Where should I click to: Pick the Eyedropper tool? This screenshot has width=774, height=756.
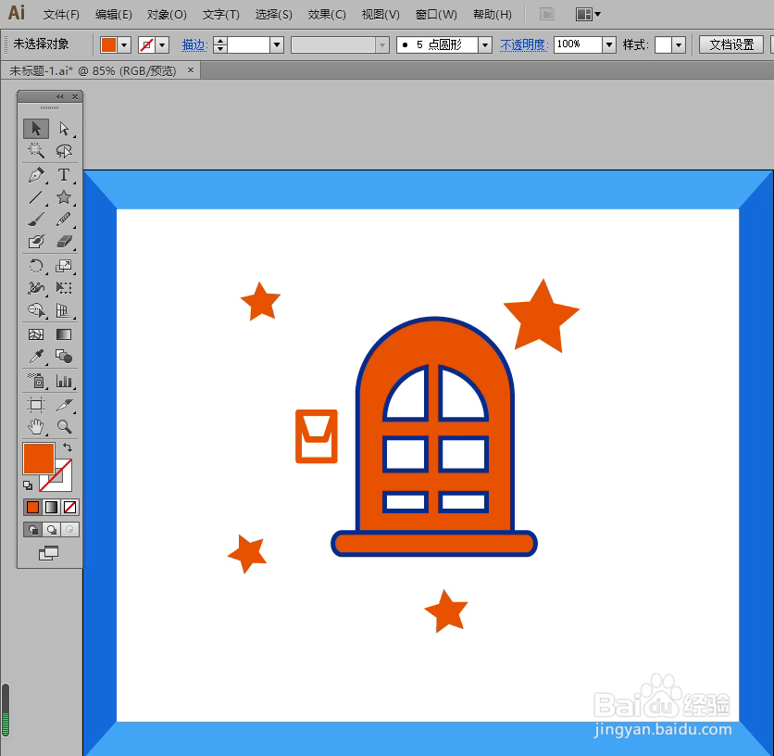[36, 357]
